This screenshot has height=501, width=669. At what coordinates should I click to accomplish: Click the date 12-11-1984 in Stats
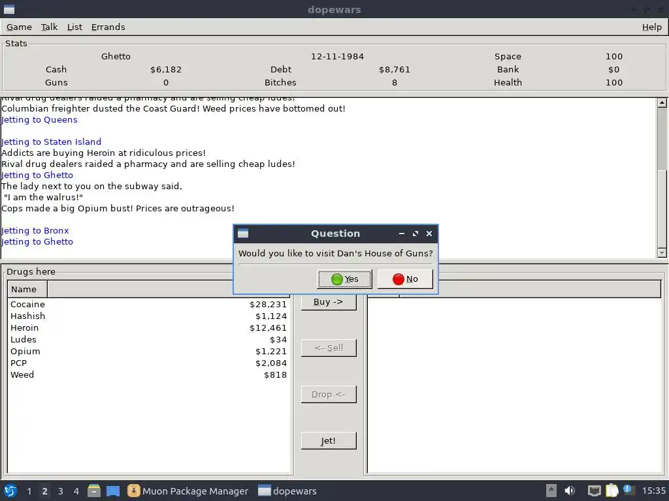click(337, 56)
